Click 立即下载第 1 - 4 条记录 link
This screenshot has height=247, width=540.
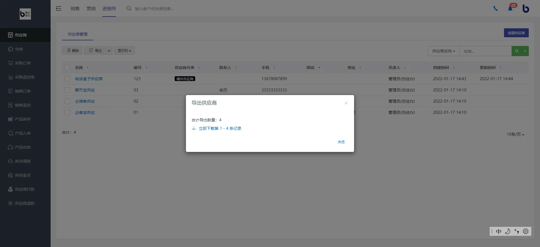[220, 128]
